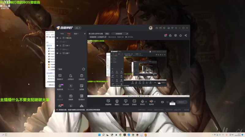This screenshot has height=137, width=245.
Task: Open the taskbar search magnifier
Action: (104, 135)
